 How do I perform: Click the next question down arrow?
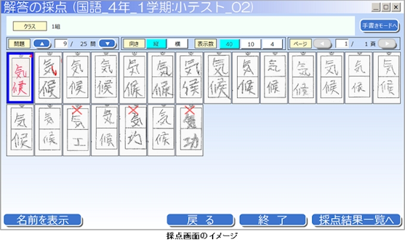click(107, 44)
